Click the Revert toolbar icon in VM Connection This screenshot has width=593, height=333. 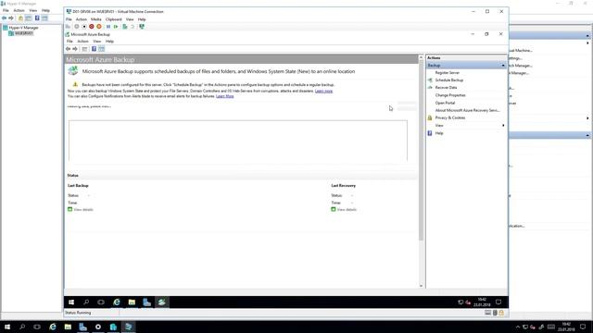132,27
